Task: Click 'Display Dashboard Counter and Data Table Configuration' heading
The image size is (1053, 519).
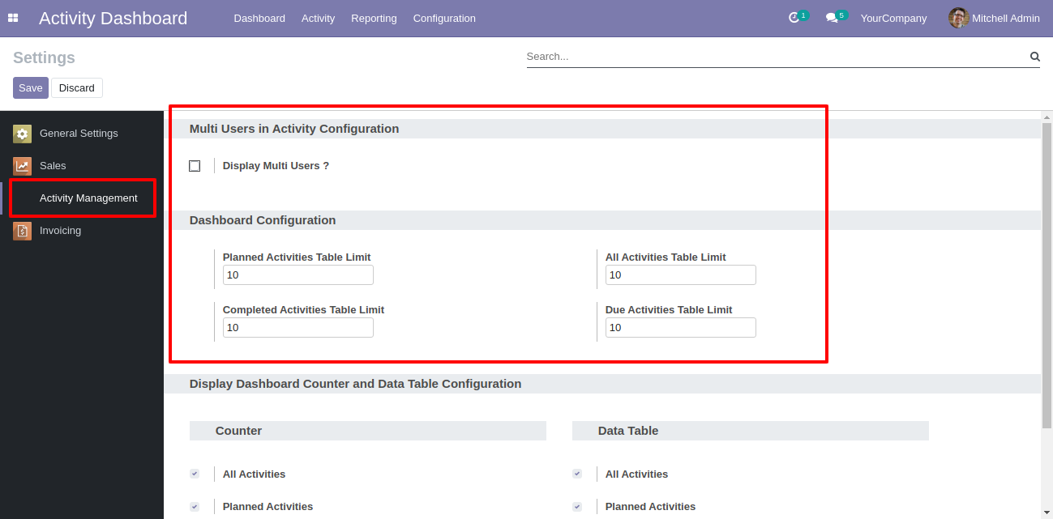Action: pos(355,384)
